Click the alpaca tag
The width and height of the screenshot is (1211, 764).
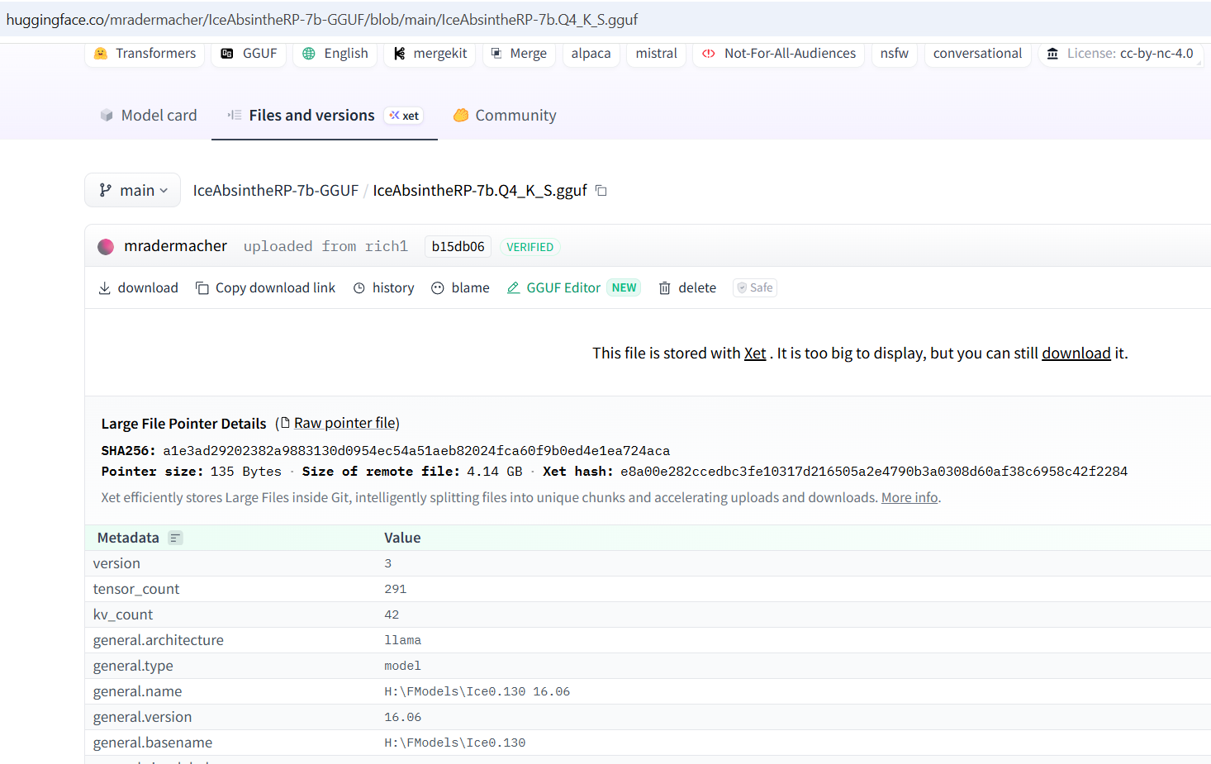pos(591,54)
